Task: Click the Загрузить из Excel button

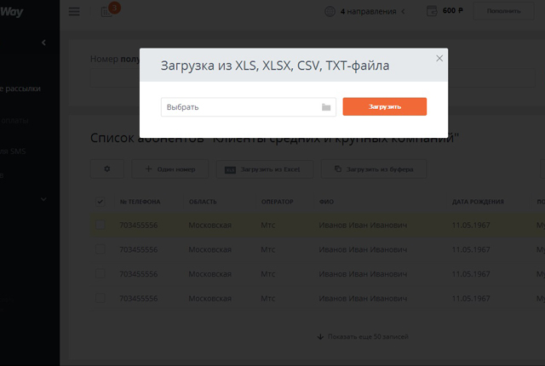Action: pos(265,169)
